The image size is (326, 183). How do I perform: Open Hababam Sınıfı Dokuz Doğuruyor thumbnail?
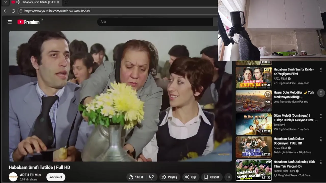pos(254,147)
